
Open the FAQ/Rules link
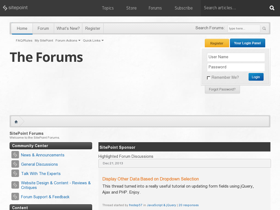[24, 40]
